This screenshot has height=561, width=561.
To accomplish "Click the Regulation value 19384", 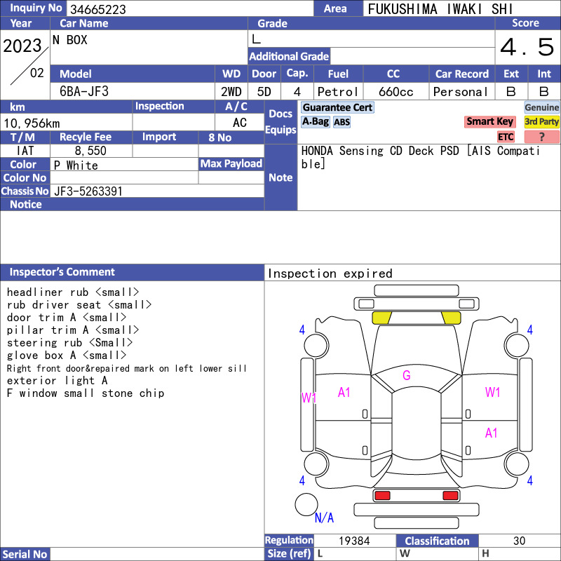I will (354, 541).
